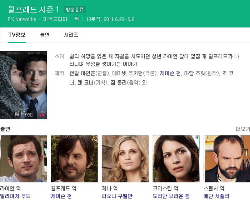Click the 제나 역 cast photo
The width and height of the screenshot is (250, 200).
coord(125,159)
